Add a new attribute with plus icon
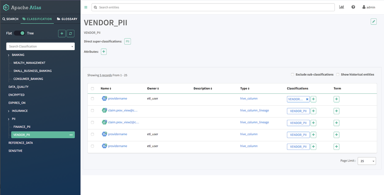 [x=104, y=51]
